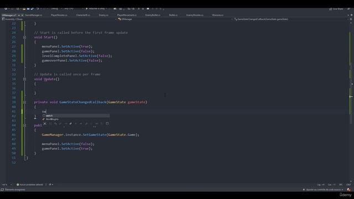
Task: Click the bookmark toolbar icon
Action: click(x=148, y=9)
